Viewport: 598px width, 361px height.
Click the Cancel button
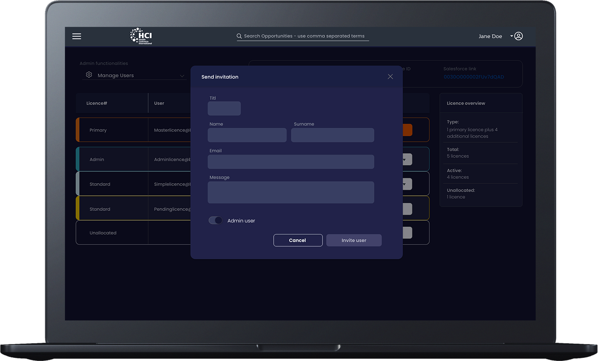(x=298, y=240)
